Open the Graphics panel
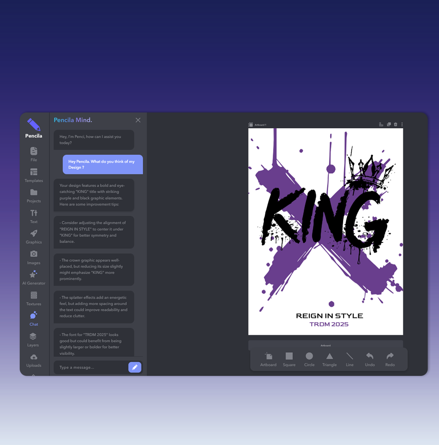439x445 pixels. pos(33,237)
